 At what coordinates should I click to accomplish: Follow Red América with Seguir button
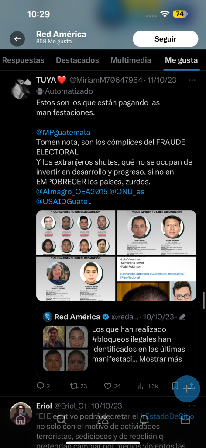165,39
